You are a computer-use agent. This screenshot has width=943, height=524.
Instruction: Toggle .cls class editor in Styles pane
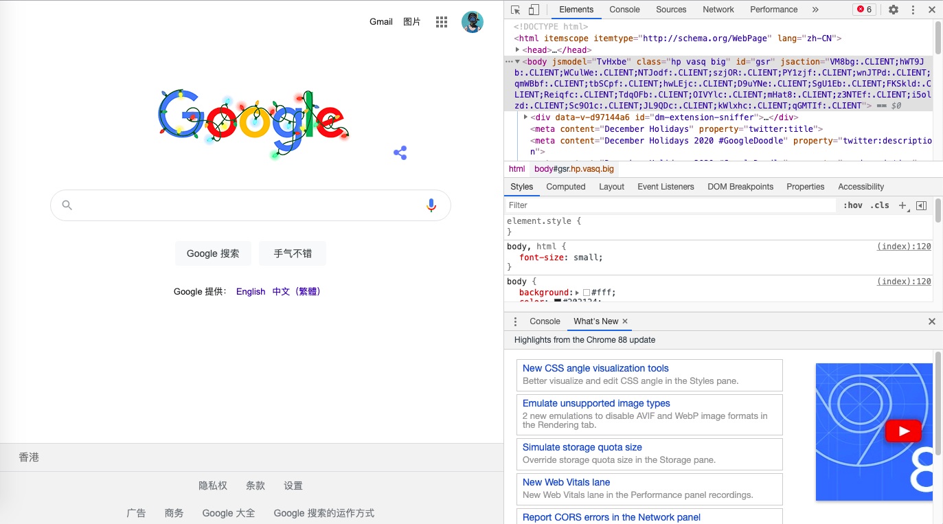(x=880, y=205)
